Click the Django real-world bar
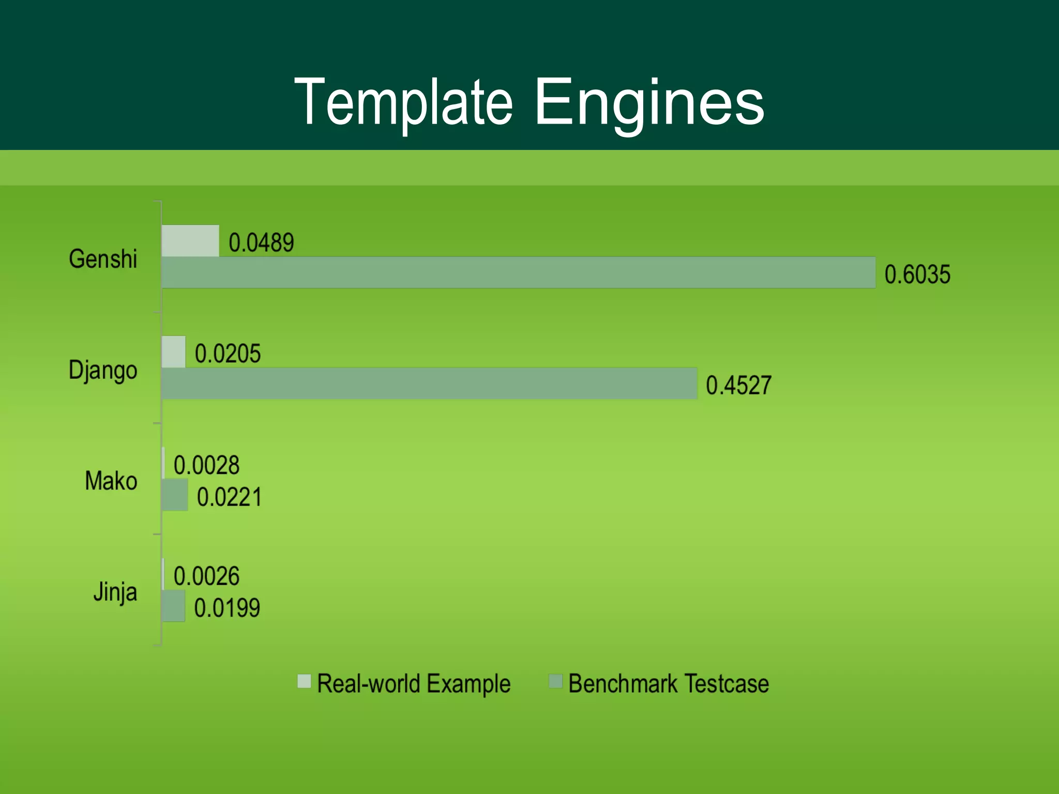The height and width of the screenshot is (794, 1059). tap(174, 352)
